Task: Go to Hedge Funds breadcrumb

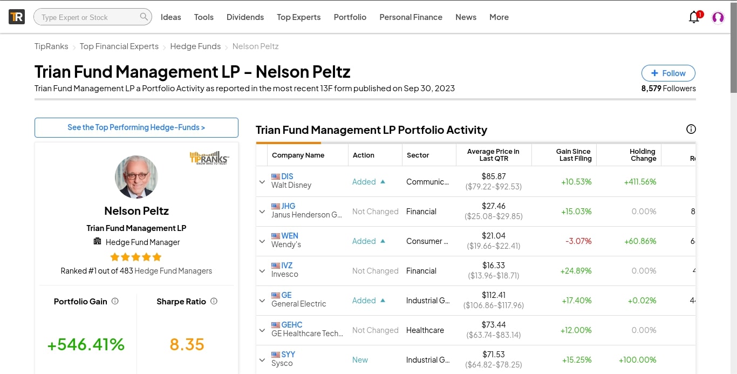Action: click(195, 46)
